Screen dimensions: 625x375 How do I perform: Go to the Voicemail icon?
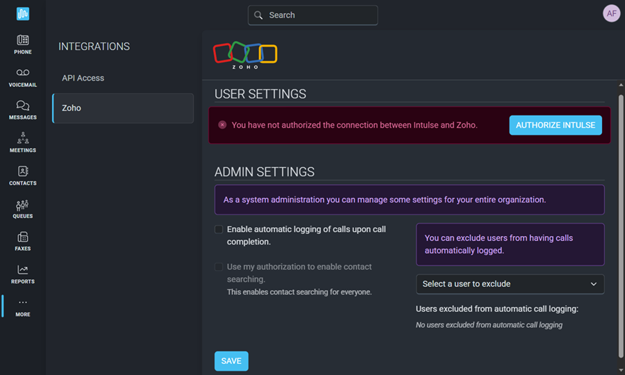coord(23,73)
